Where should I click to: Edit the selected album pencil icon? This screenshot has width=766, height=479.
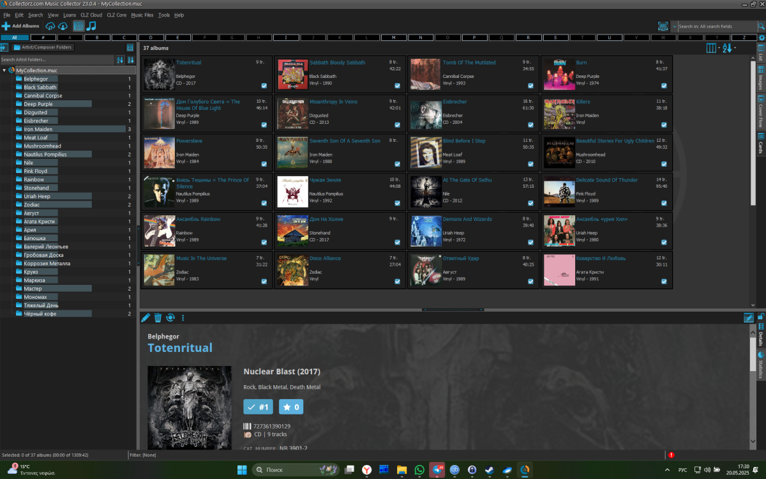click(x=146, y=317)
